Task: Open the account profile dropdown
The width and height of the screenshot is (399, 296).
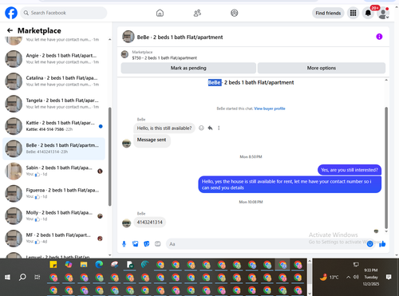Action: (383, 14)
